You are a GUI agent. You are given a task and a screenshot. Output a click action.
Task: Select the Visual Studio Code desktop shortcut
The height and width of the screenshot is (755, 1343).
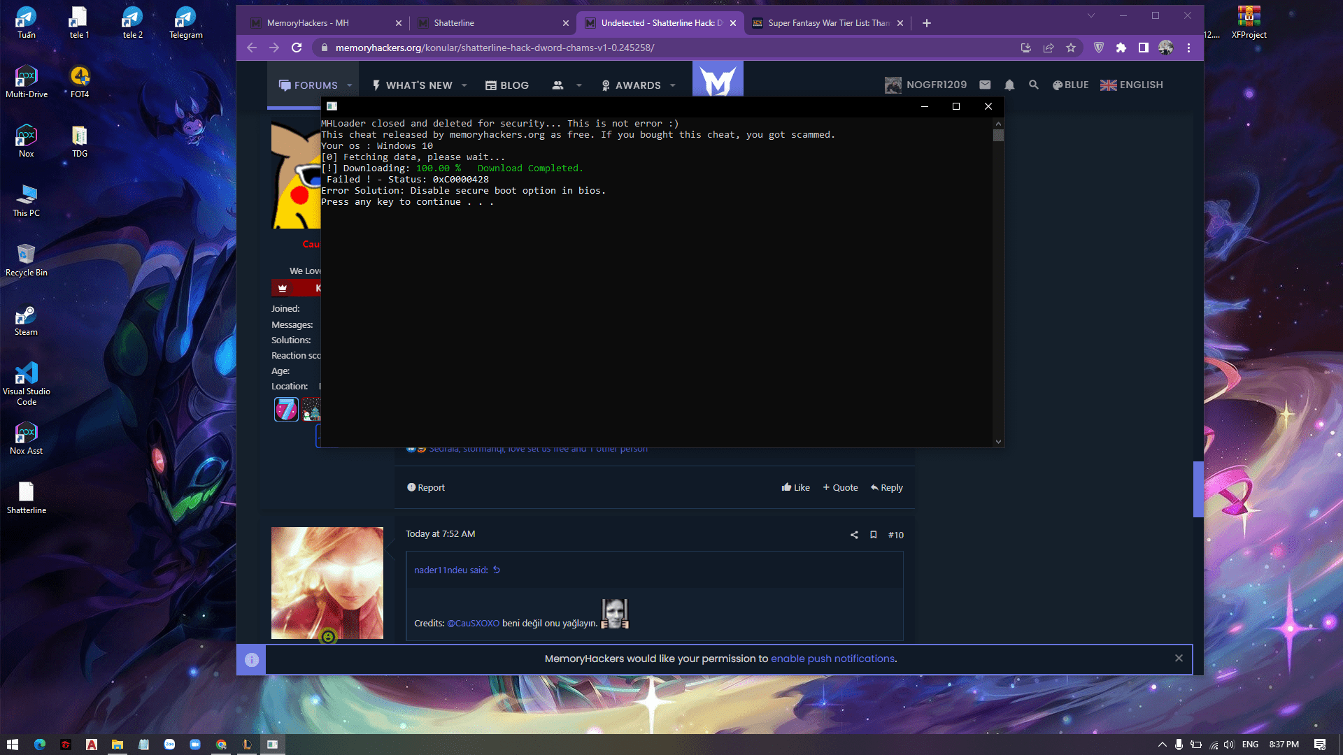coord(27,384)
